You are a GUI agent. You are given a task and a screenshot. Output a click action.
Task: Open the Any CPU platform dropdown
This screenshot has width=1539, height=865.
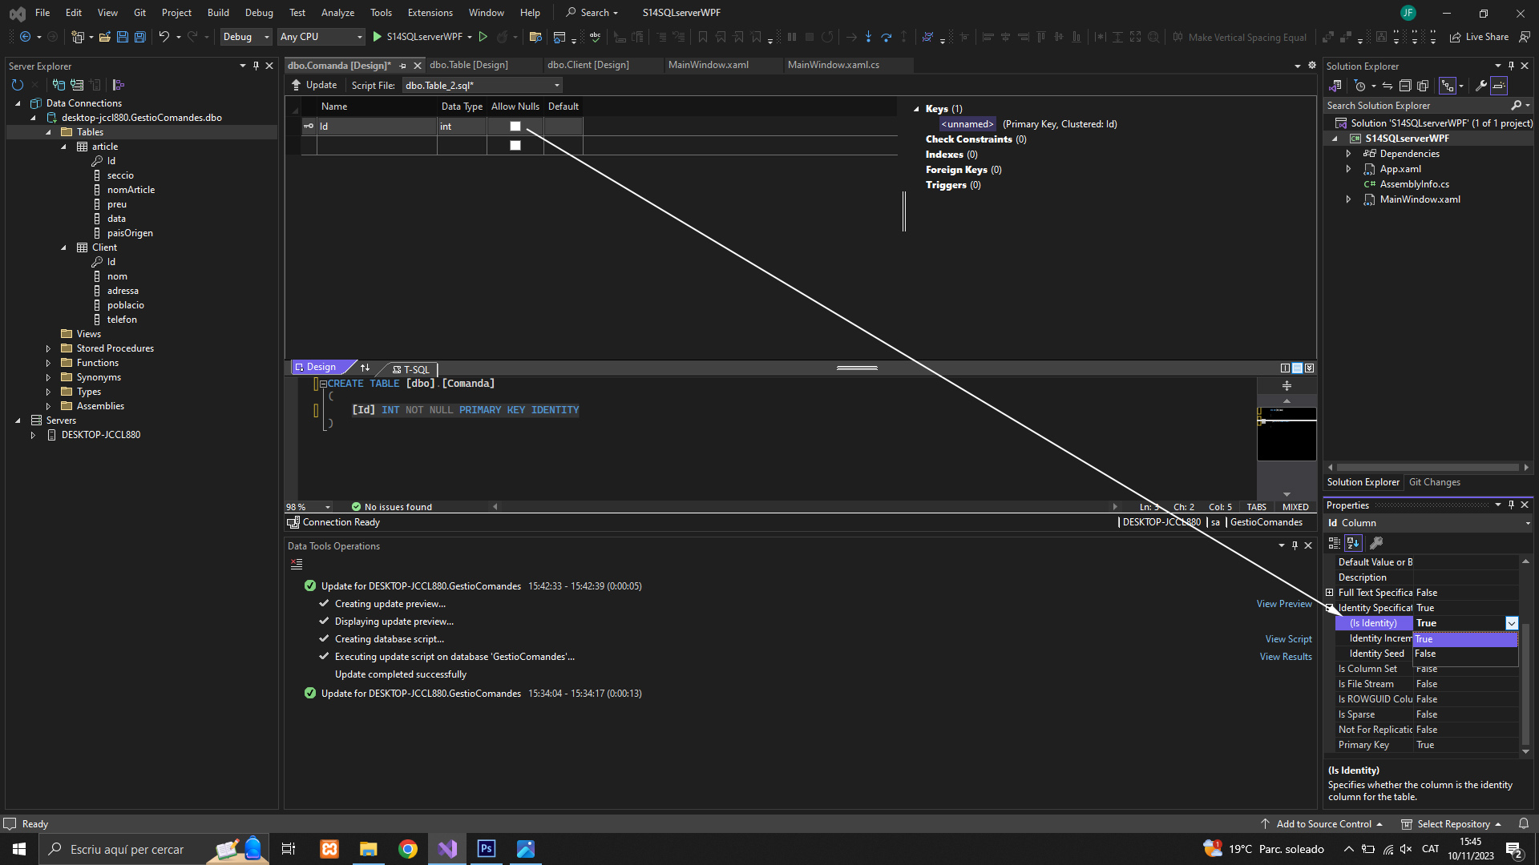[321, 37]
